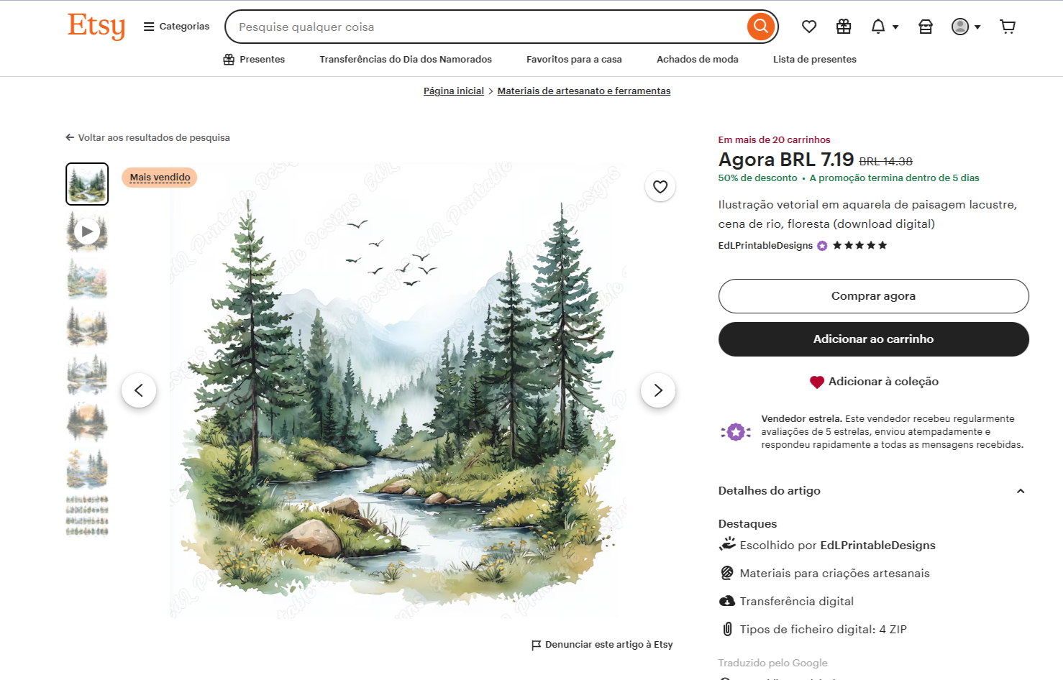Screen dimensions: 1063x680
Task: Open the EdLPrintableDesigns seller page
Action: [765, 245]
